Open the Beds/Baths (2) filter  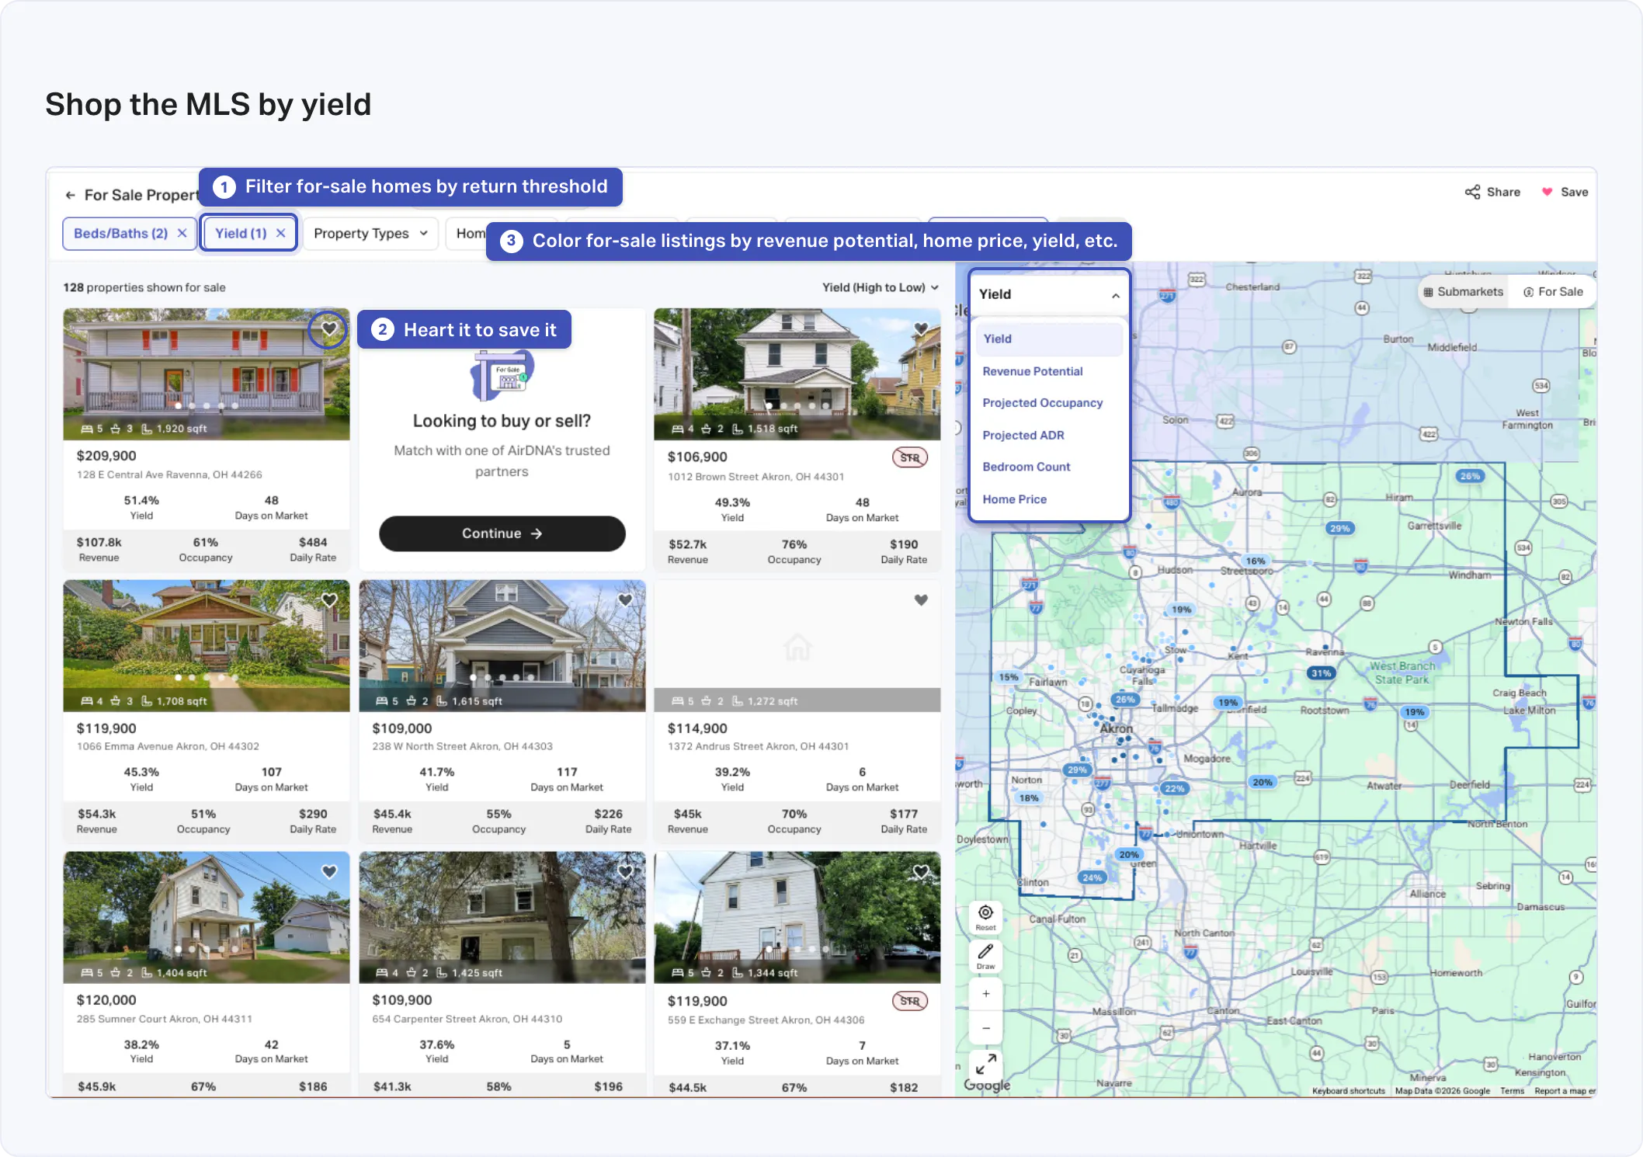[x=120, y=233]
